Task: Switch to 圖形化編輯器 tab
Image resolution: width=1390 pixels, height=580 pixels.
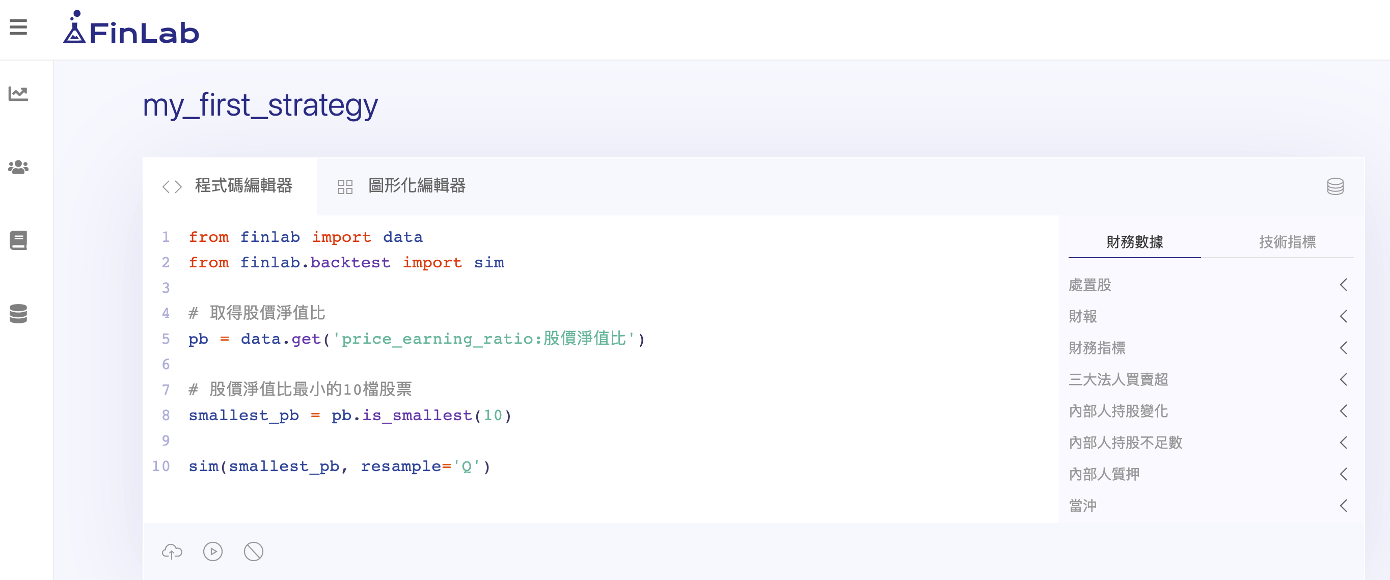Action: tap(402, 186)
